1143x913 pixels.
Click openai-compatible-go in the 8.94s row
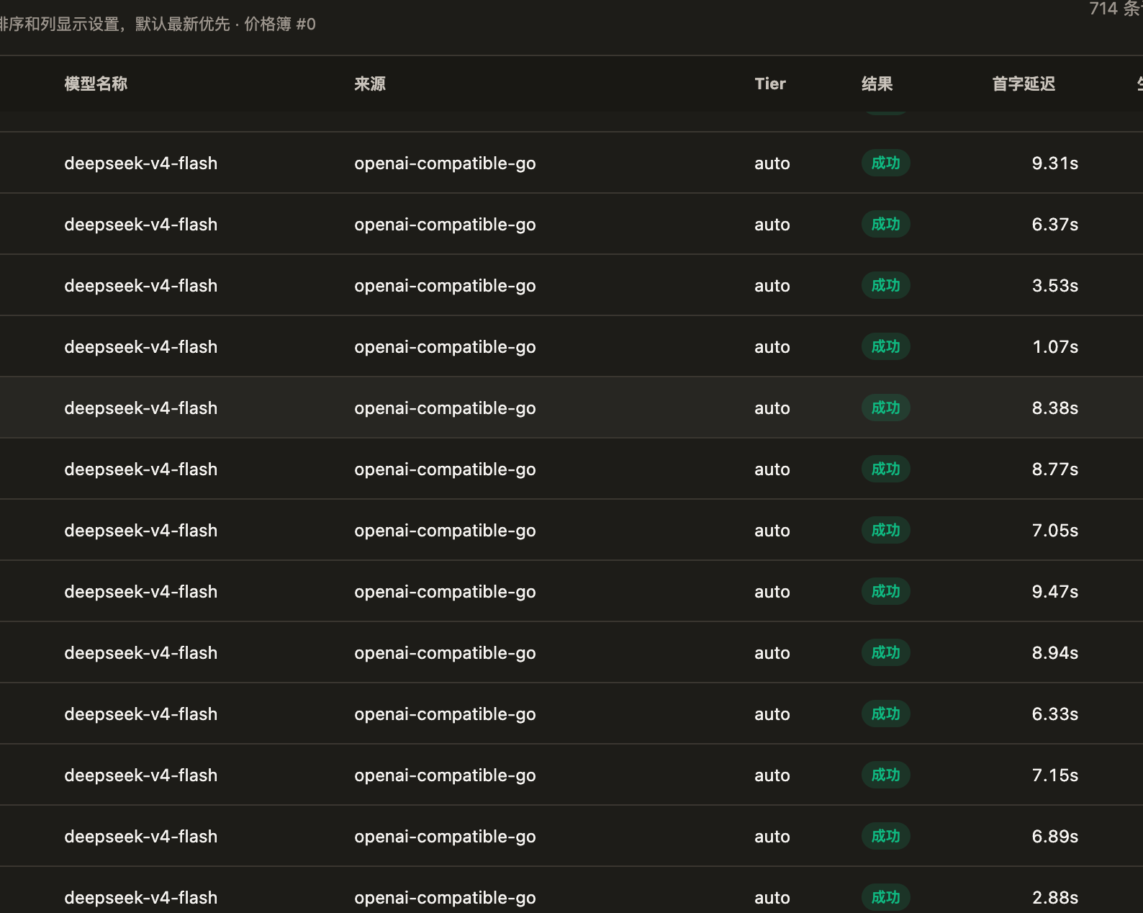(445, 653)
